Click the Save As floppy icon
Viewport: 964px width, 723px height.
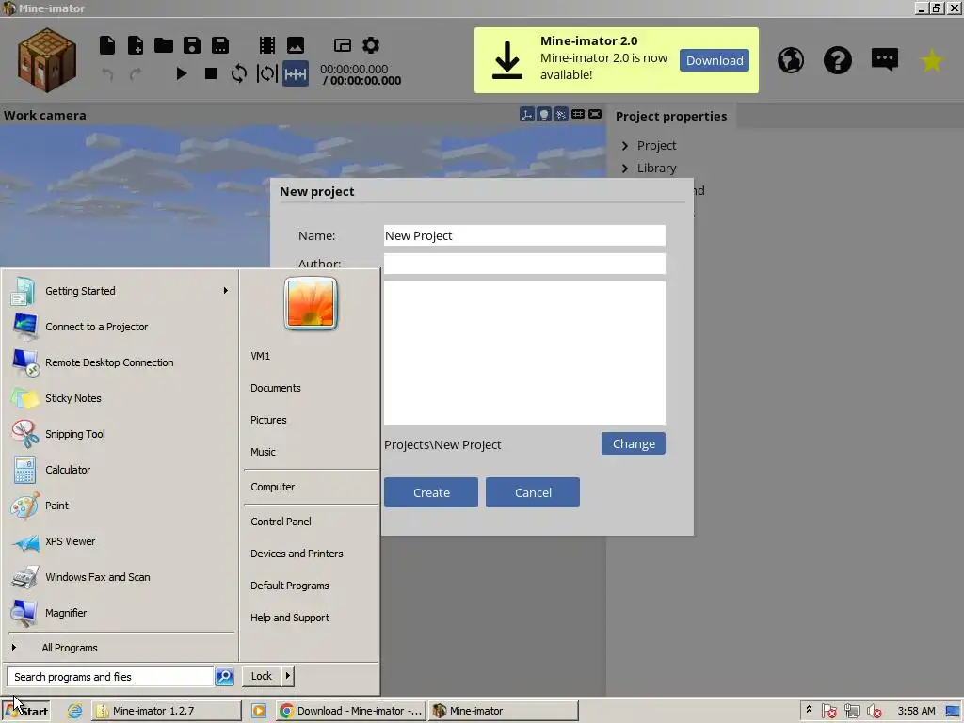point(220,45)
